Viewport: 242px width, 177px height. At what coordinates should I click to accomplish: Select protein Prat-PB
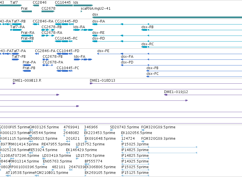29,68
